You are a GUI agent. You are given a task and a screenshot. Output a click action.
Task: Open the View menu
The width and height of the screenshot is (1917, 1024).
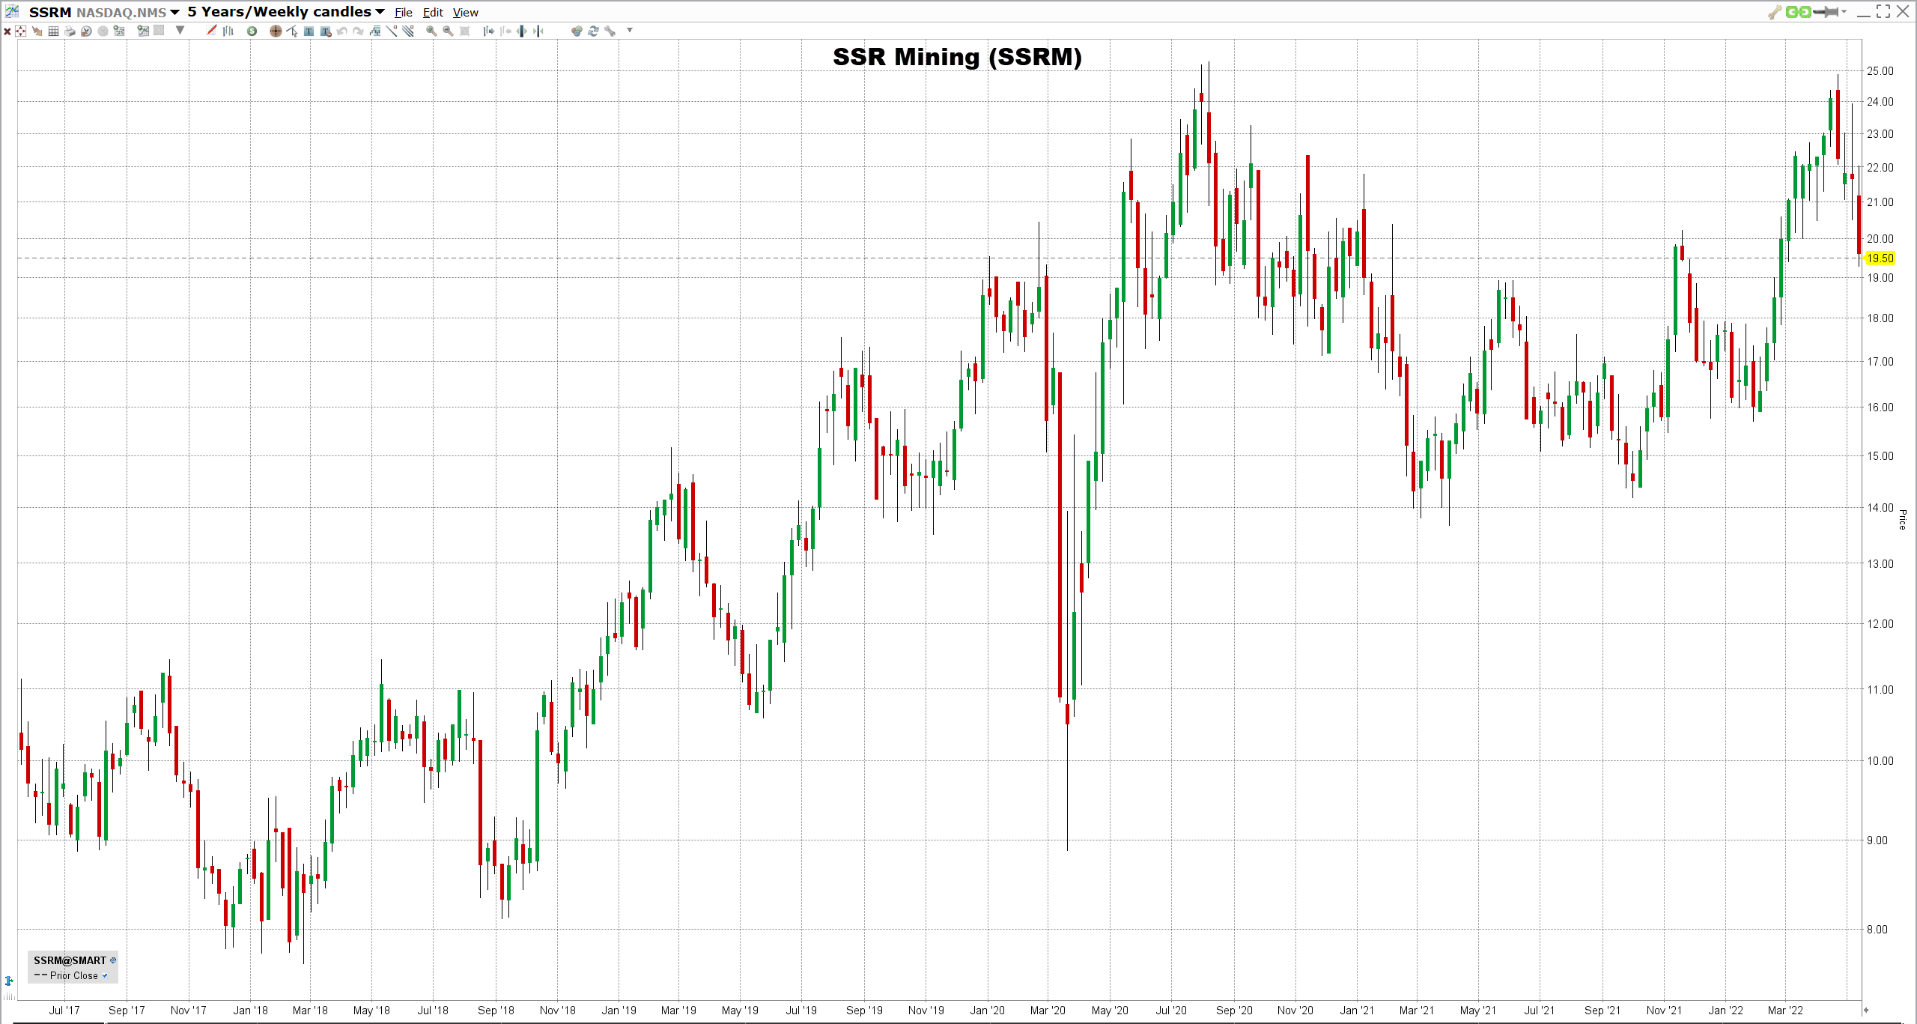466,13
